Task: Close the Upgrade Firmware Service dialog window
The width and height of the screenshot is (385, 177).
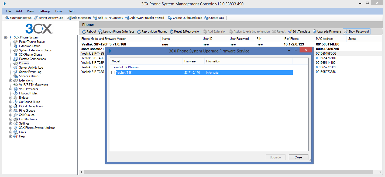Action: point(305,50)
